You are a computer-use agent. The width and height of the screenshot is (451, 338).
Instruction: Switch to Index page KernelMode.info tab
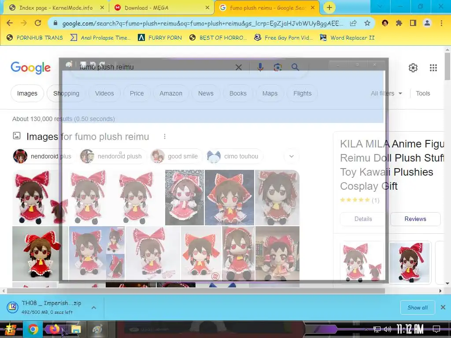click(x=56, y=8)
